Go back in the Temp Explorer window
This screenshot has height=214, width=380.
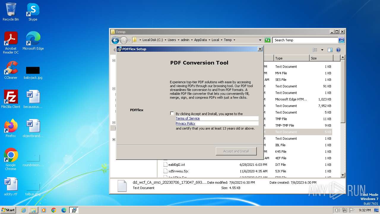115,40
